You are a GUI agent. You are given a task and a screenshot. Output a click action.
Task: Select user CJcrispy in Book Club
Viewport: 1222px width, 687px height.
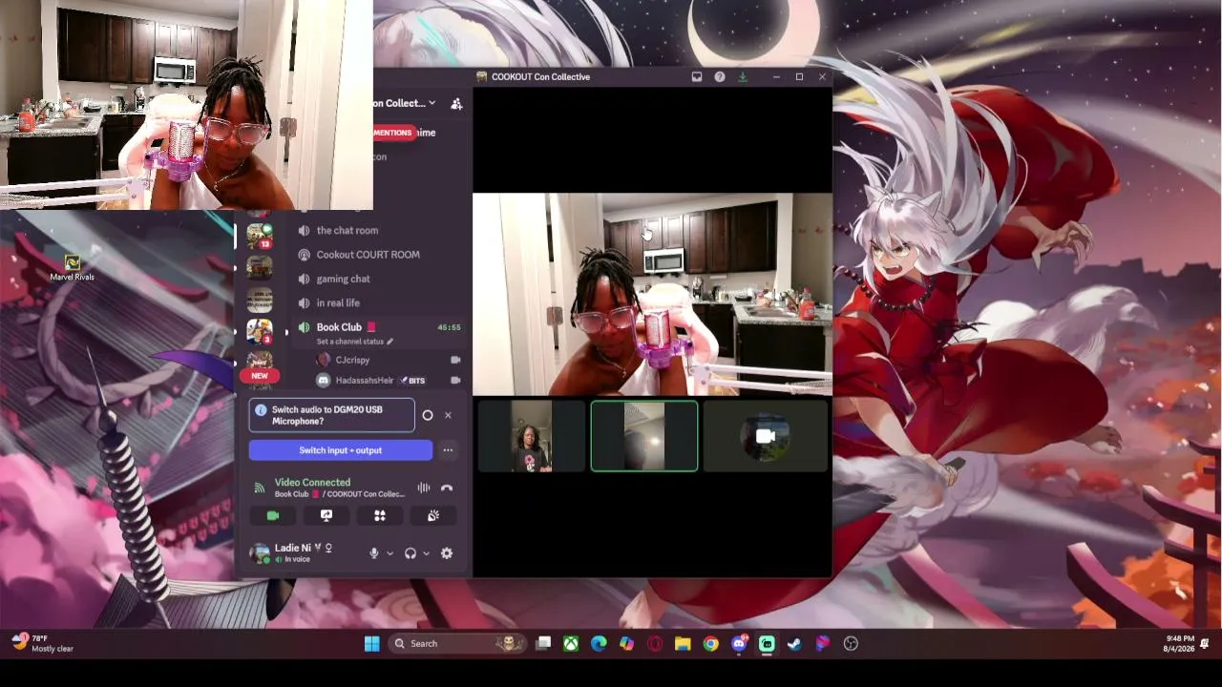tap(352, 360)
